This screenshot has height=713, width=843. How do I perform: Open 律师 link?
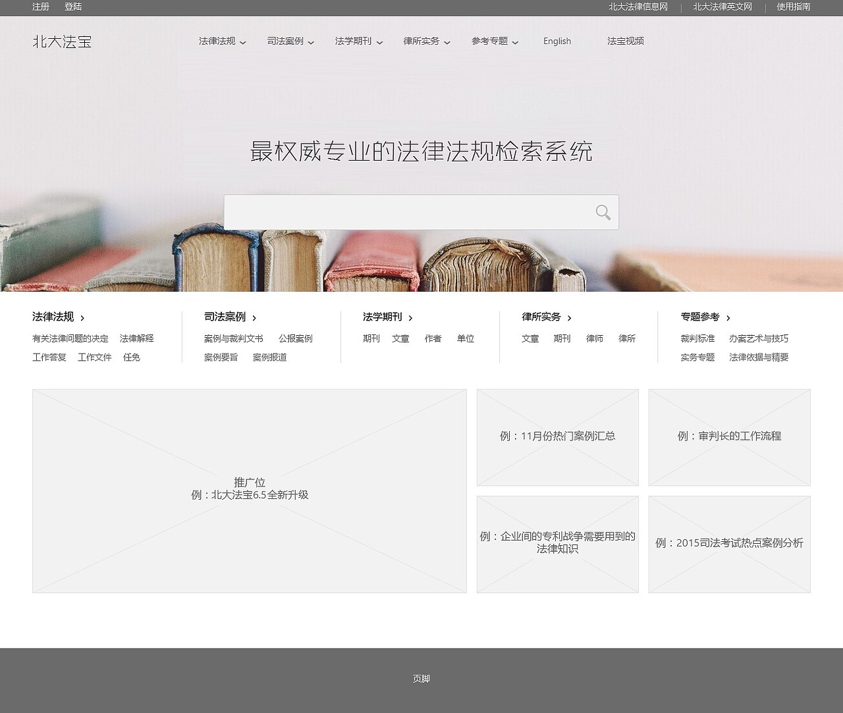(595, 338)
